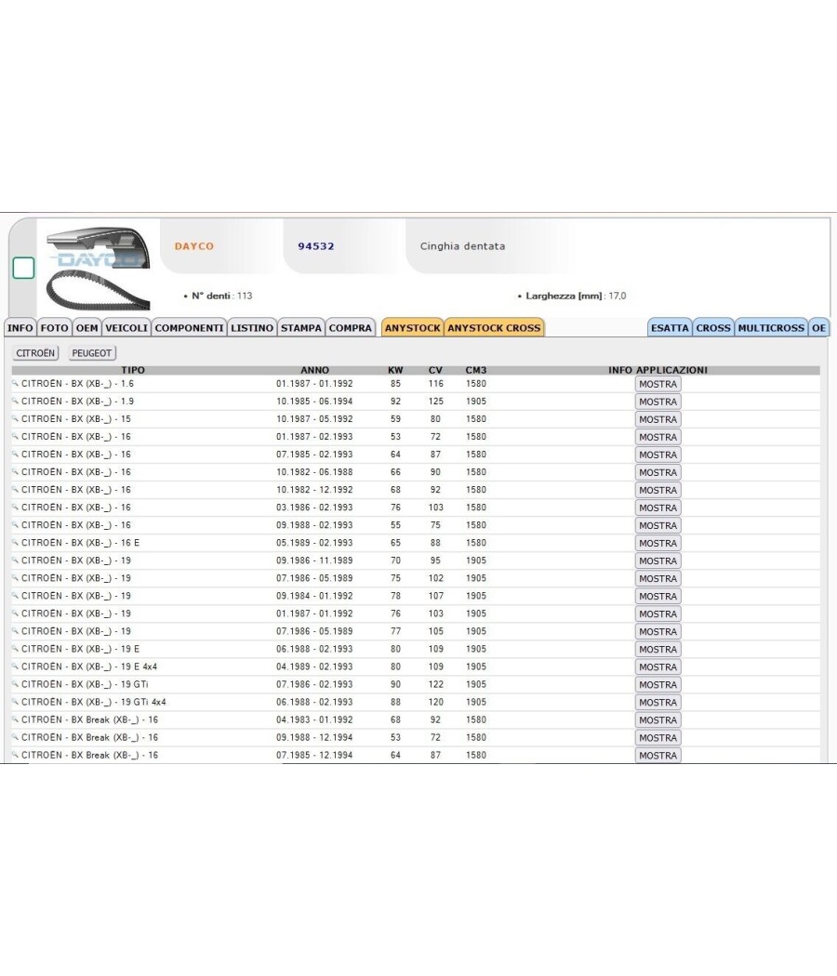837x976 pixels.
Task: Click the CITROËN - BX (XB-_) - 1.6 entry
Action: coord(77,383)
